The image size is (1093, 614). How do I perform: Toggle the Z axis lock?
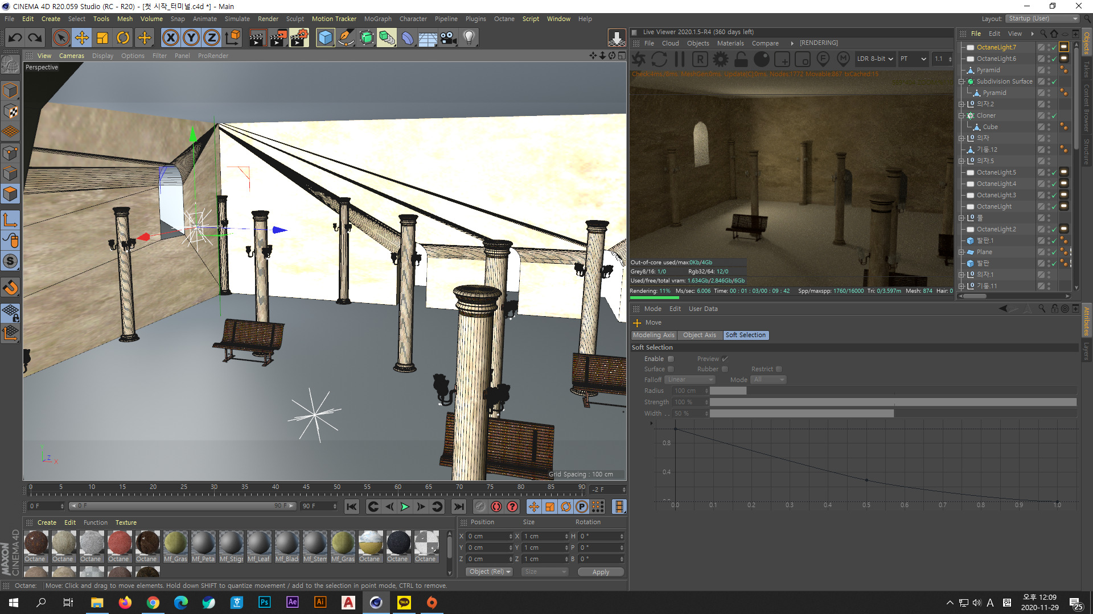pyautogui.click(x=212, y=38)
